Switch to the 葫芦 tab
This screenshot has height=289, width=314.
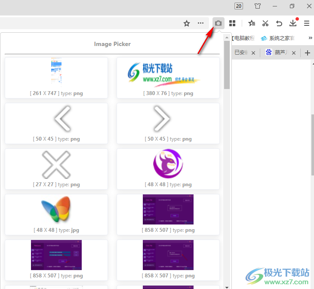pyautogui.click(x=276, y=52)
